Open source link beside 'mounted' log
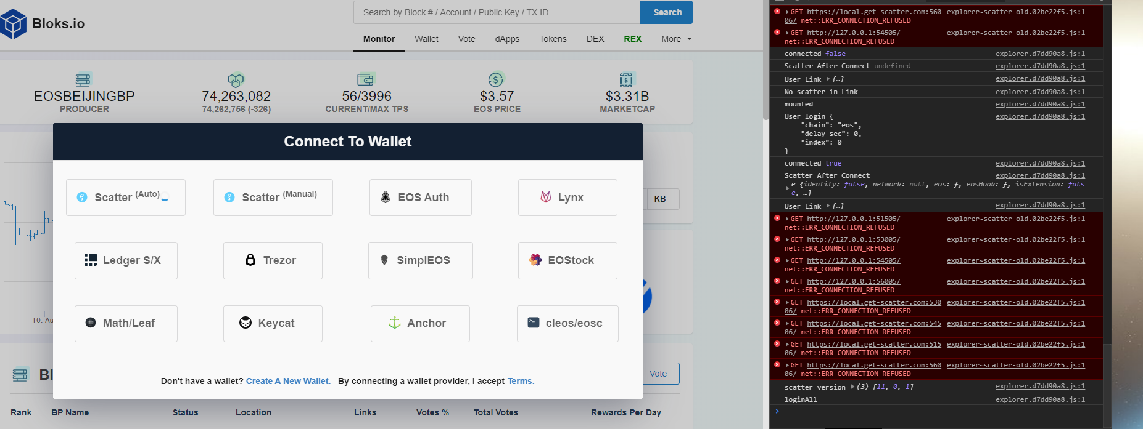1143x429 pixels. click(x=1040, y=104)
